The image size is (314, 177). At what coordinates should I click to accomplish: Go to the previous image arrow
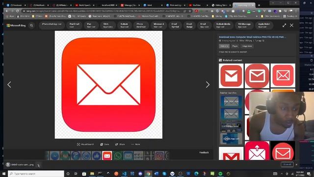point(9,85)
